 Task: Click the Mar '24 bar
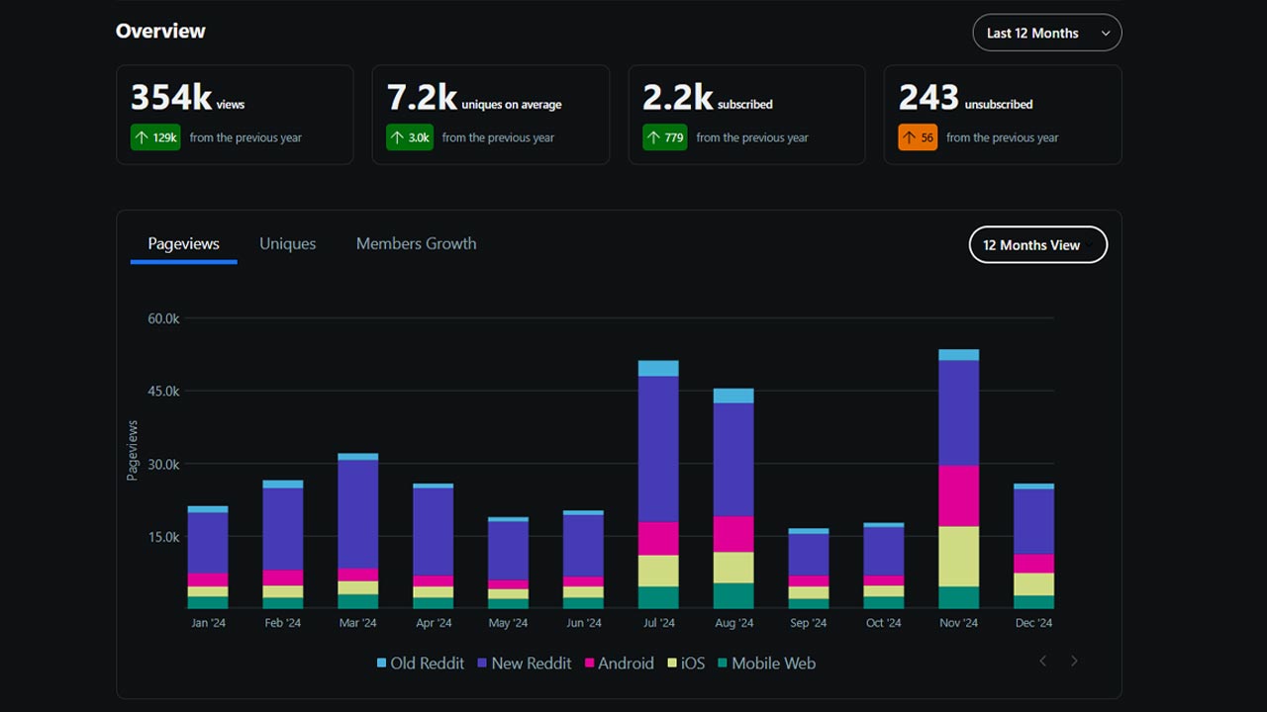(x=358, y=531)
